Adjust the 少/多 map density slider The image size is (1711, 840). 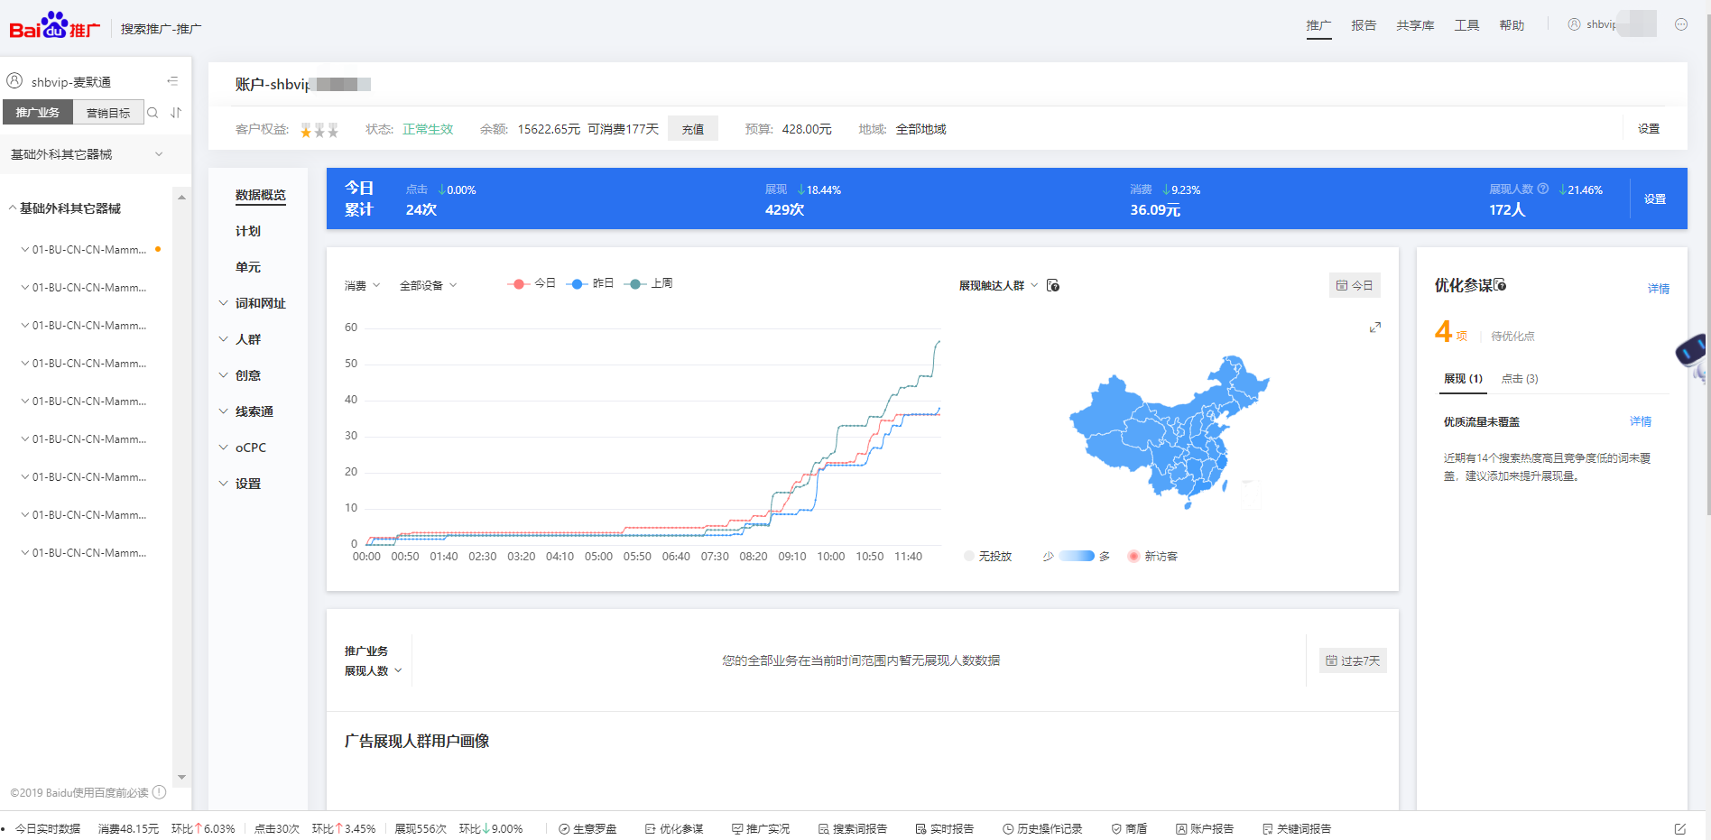click(1076, 556)
